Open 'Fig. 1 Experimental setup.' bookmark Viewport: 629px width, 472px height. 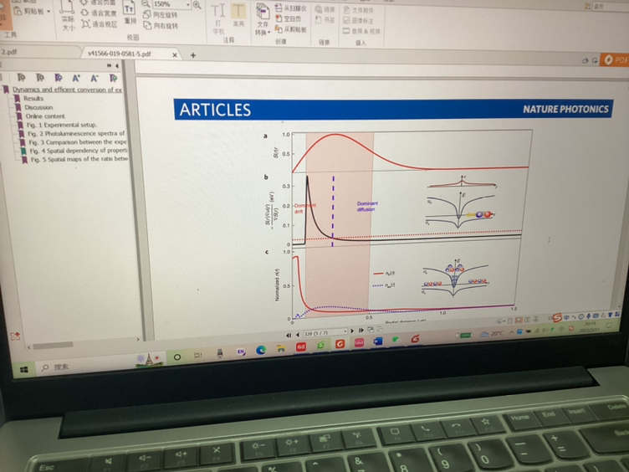[x=62, y=125]
